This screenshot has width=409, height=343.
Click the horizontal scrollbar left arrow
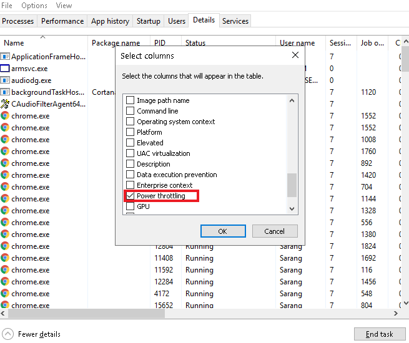pos(2,313)
